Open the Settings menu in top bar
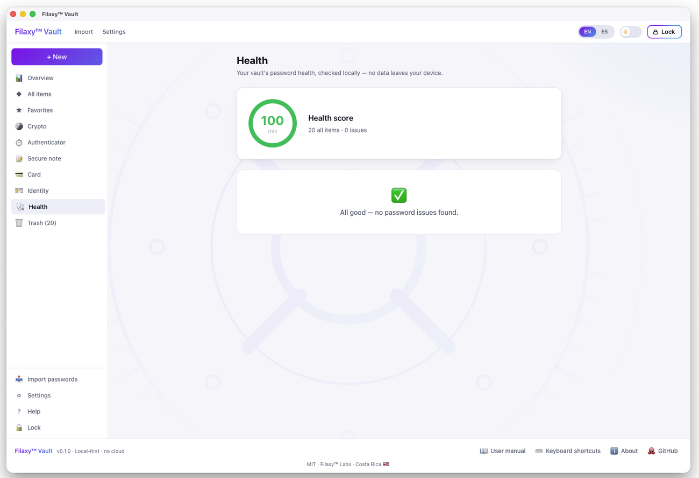The height and width of the screenshot is (478, 699). pyautogui.click(x=114, y=32)
